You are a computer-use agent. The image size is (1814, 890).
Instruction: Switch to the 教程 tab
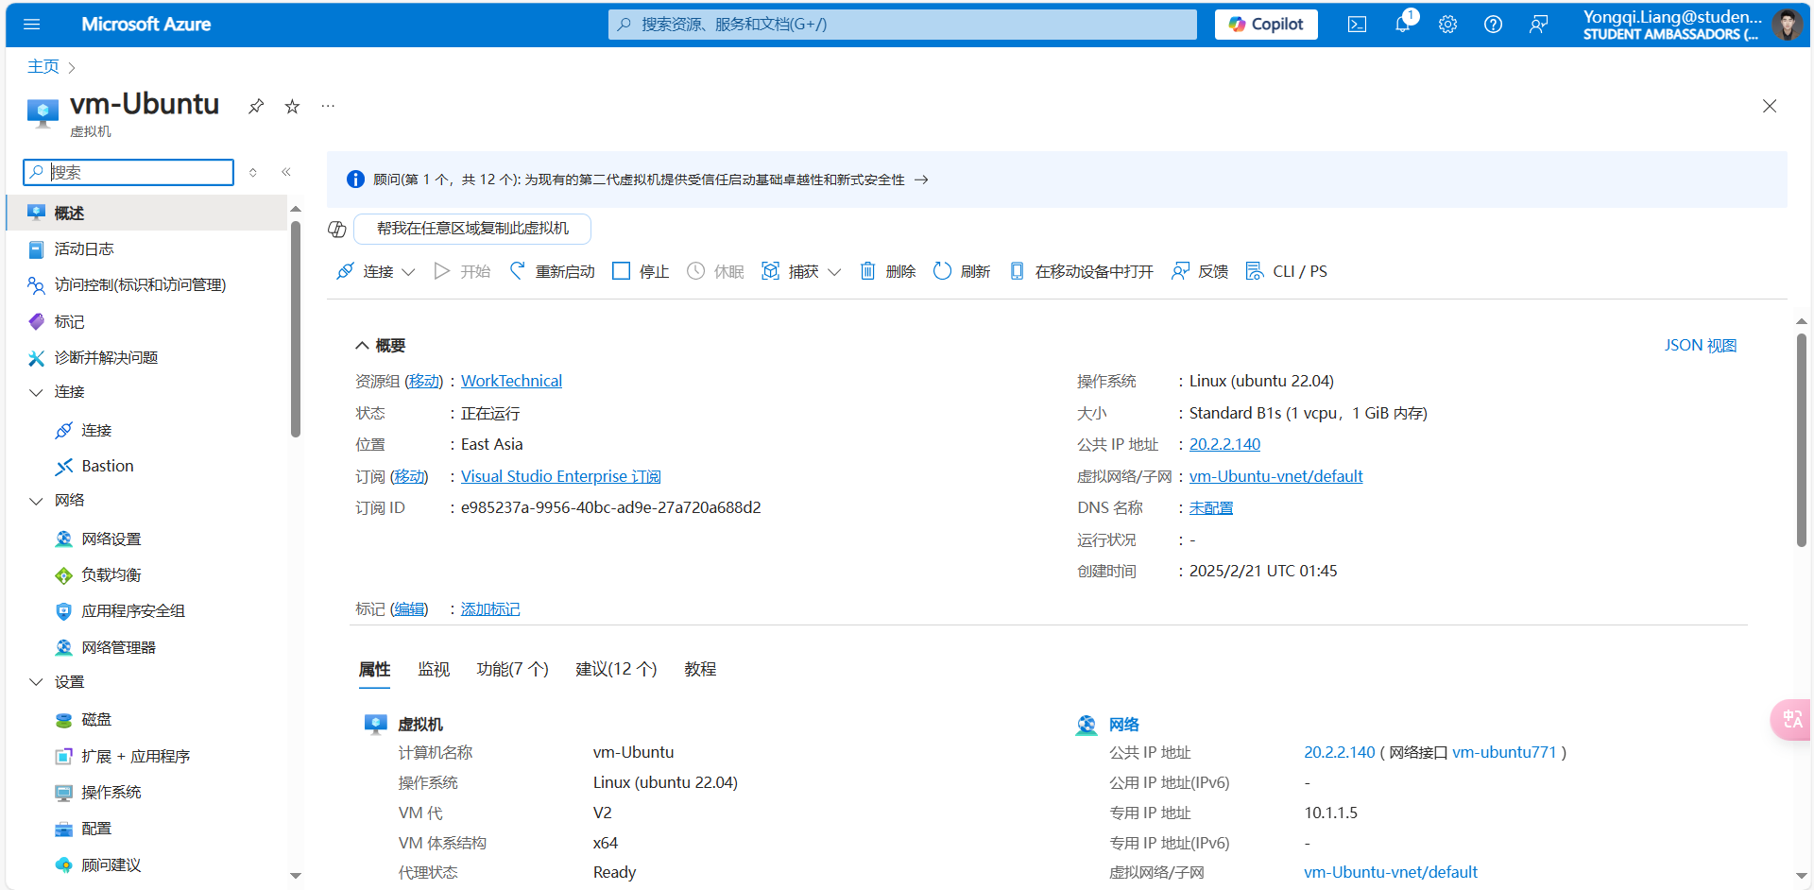pyautogui.click(x=700, y=669)
